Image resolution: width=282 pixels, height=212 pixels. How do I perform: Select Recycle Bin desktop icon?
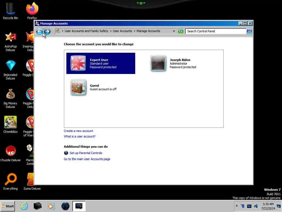click(10, 11)
